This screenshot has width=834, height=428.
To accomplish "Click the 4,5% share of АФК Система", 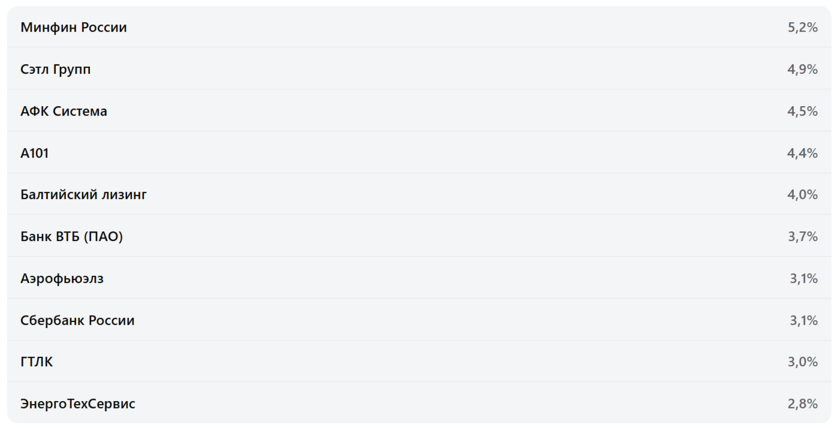I will [x=802, y=111].
